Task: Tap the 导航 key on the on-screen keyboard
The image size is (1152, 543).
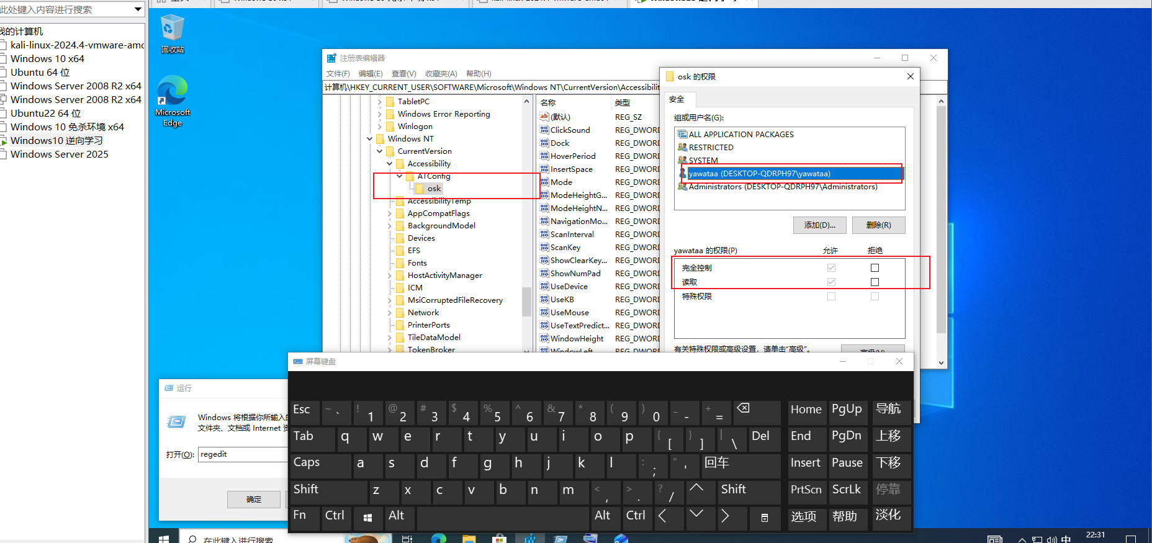Action: 891,412
